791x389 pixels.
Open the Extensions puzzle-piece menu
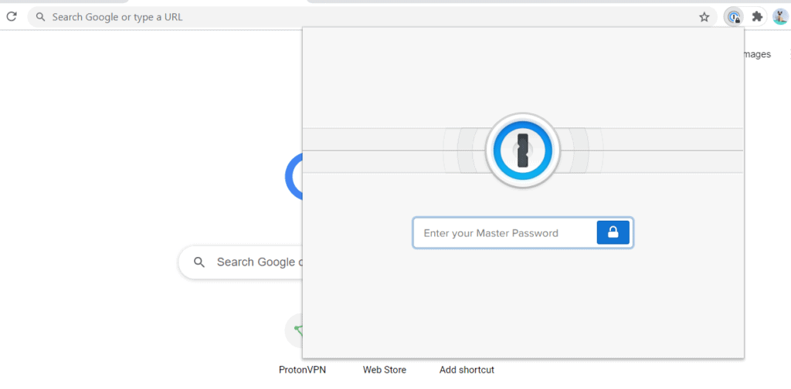pos(757,16)
